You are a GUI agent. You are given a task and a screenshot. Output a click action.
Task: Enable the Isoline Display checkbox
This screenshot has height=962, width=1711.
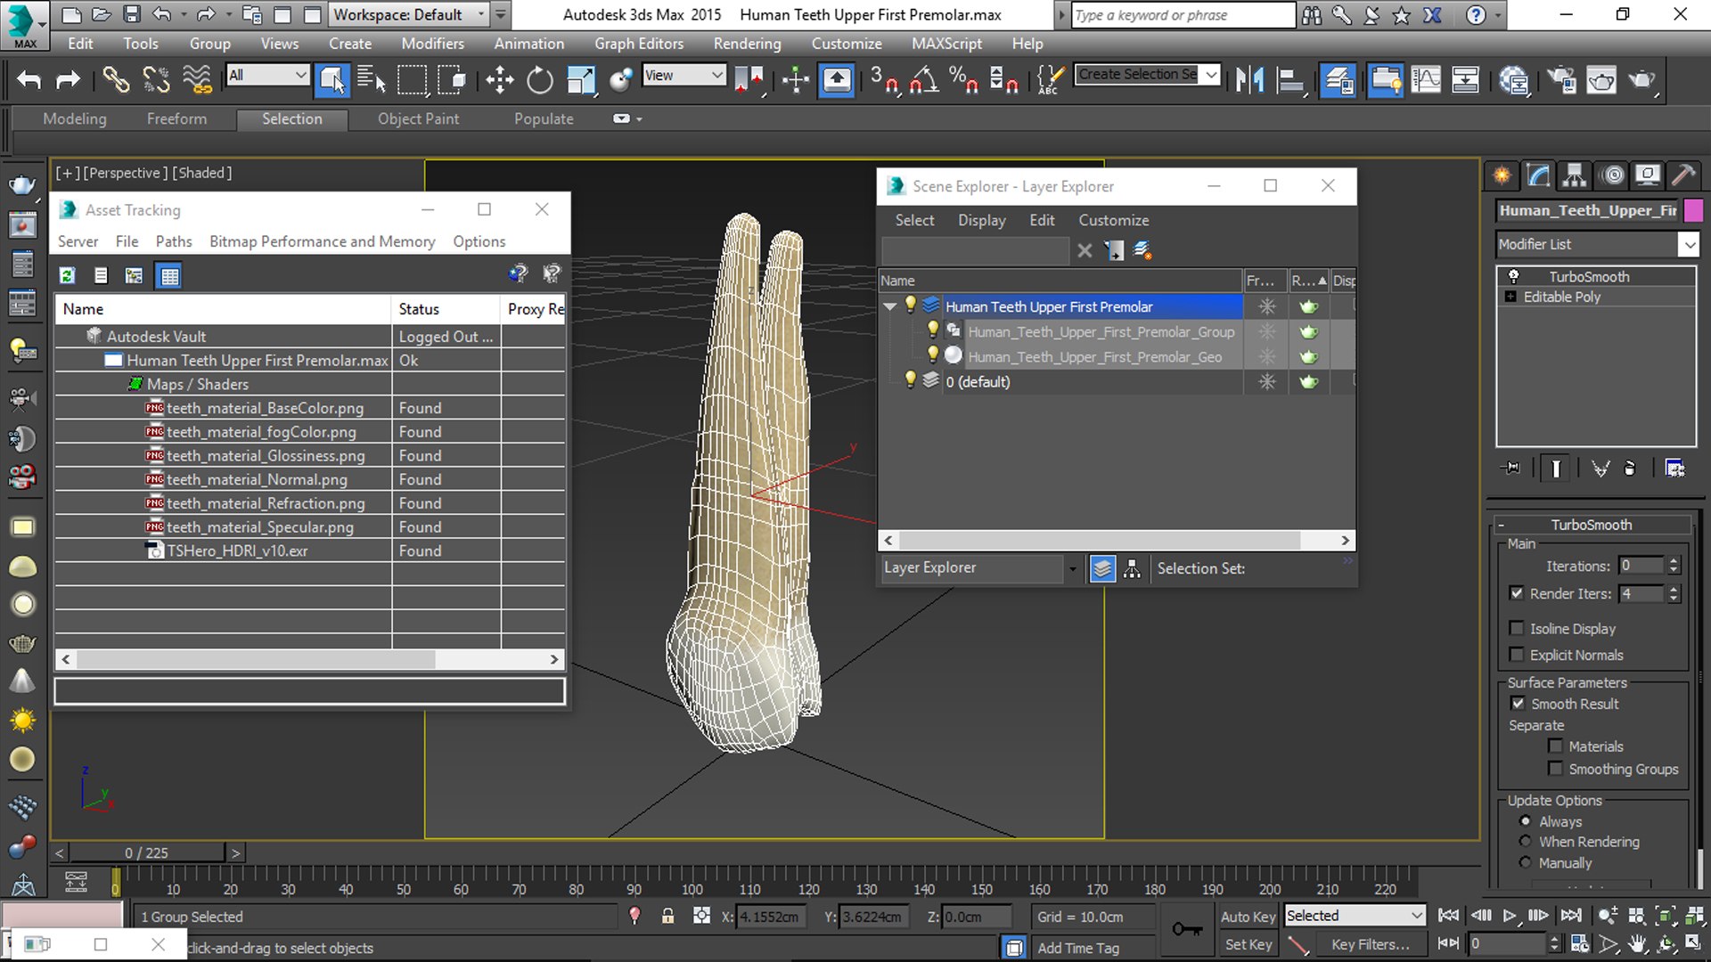(1517, 629)
